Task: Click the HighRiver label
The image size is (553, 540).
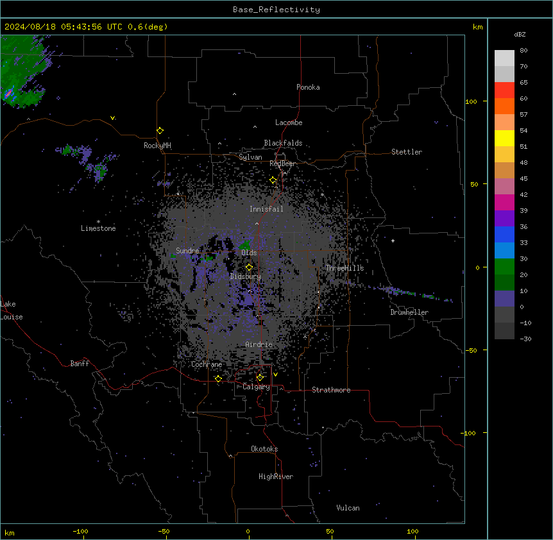Action: coord(276,477)
